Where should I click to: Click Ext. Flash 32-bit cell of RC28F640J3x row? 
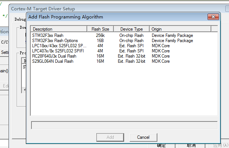point(131,56)
